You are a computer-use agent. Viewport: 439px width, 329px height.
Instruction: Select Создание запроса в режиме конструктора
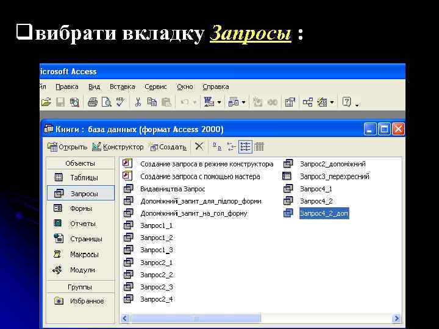coord(198,164)
